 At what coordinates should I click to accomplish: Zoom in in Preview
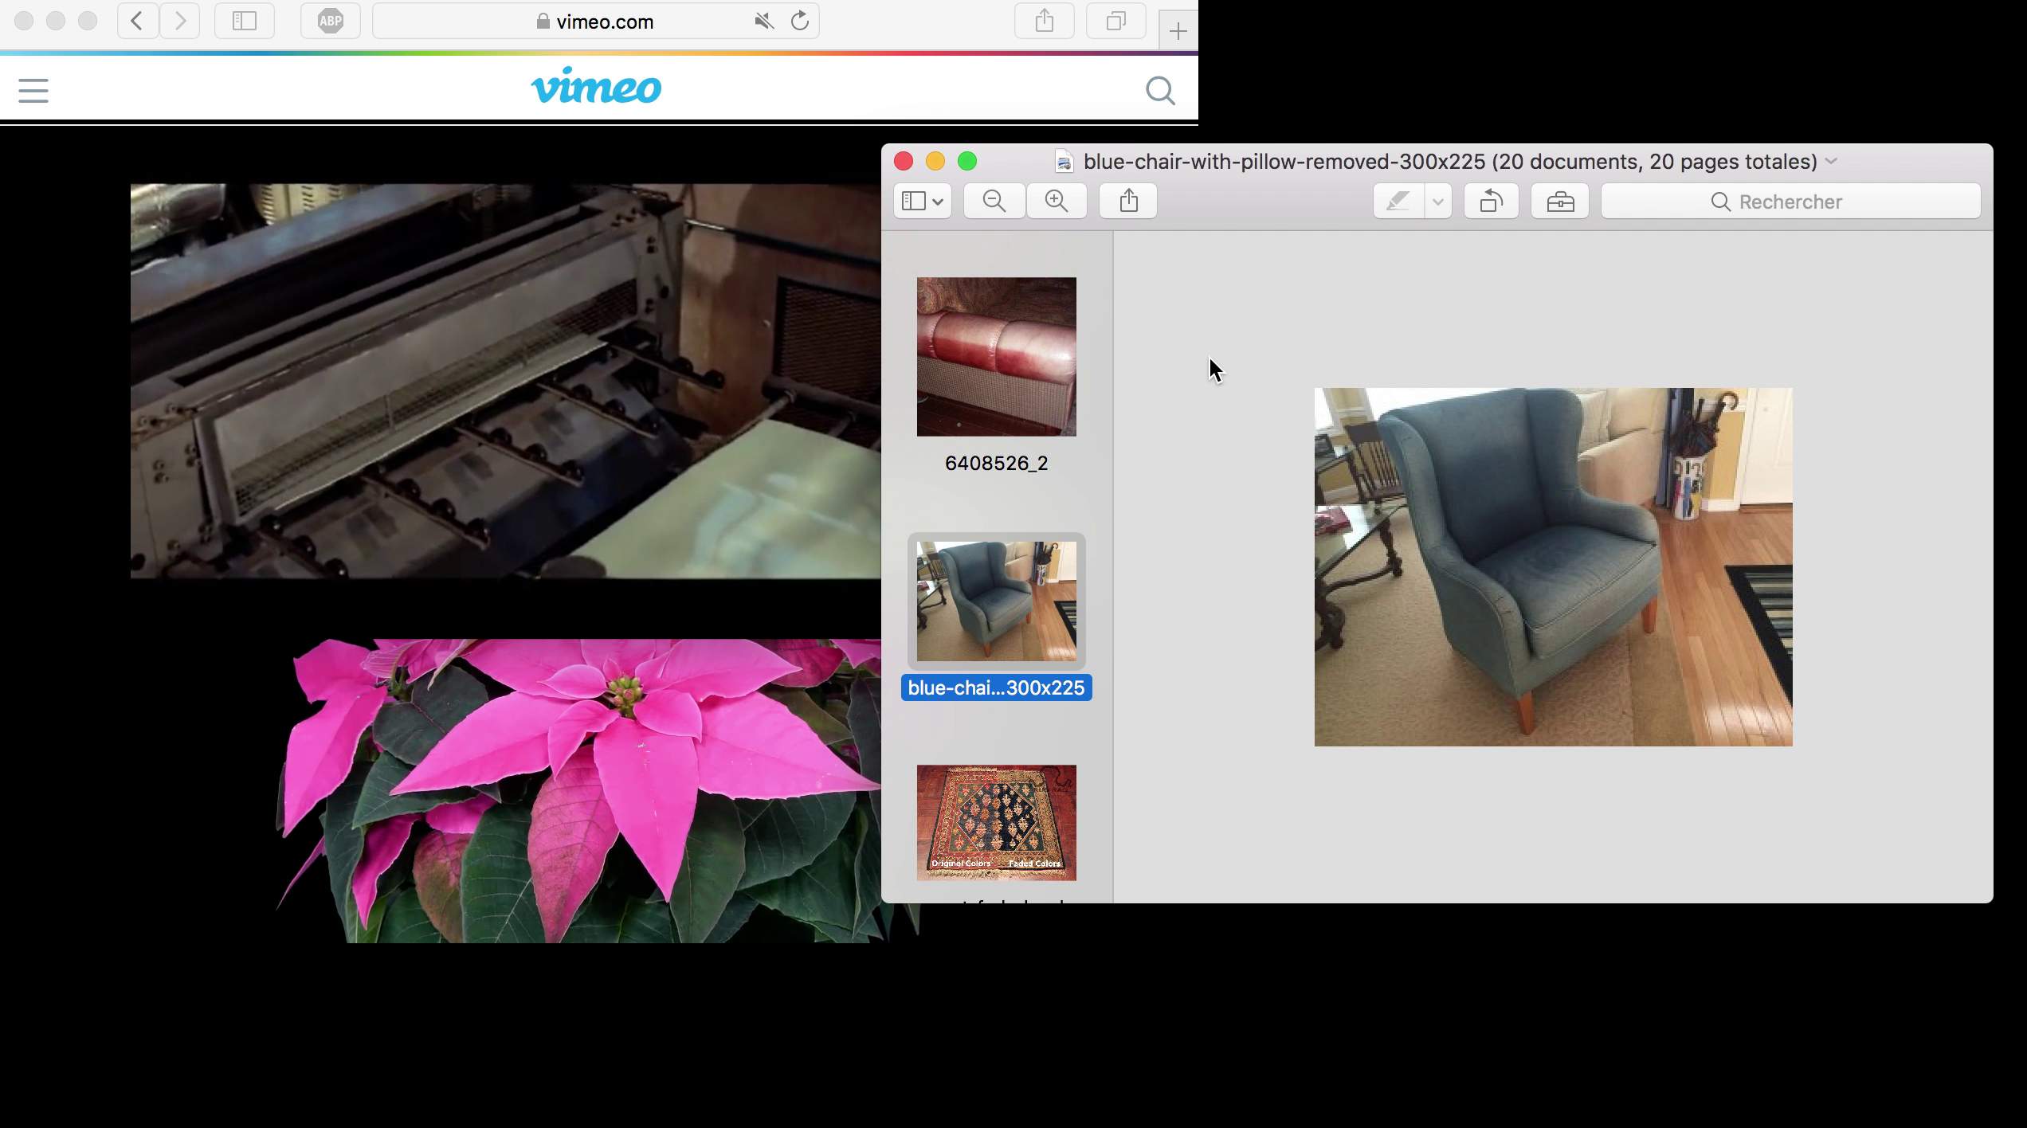click(1057, 202)
